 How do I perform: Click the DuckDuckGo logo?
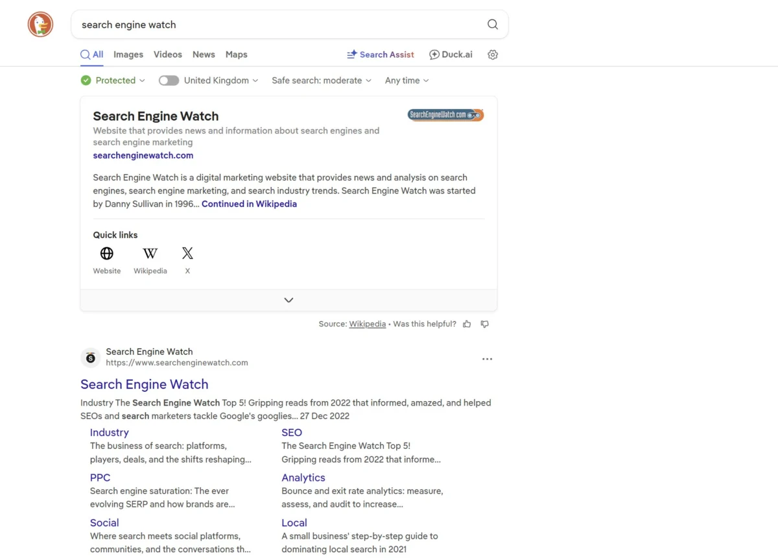pyautogui.click(x=40, y=25)
